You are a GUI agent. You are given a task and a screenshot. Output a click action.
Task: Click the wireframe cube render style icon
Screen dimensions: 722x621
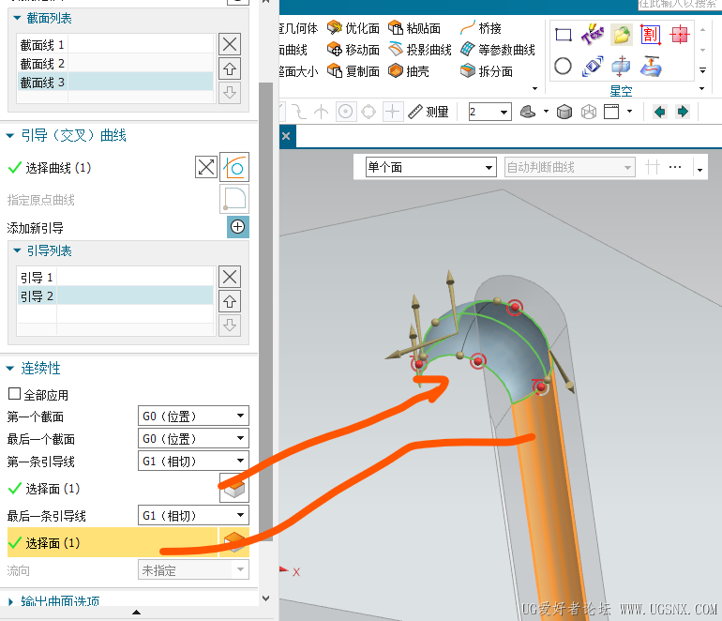tap(589, 112)
